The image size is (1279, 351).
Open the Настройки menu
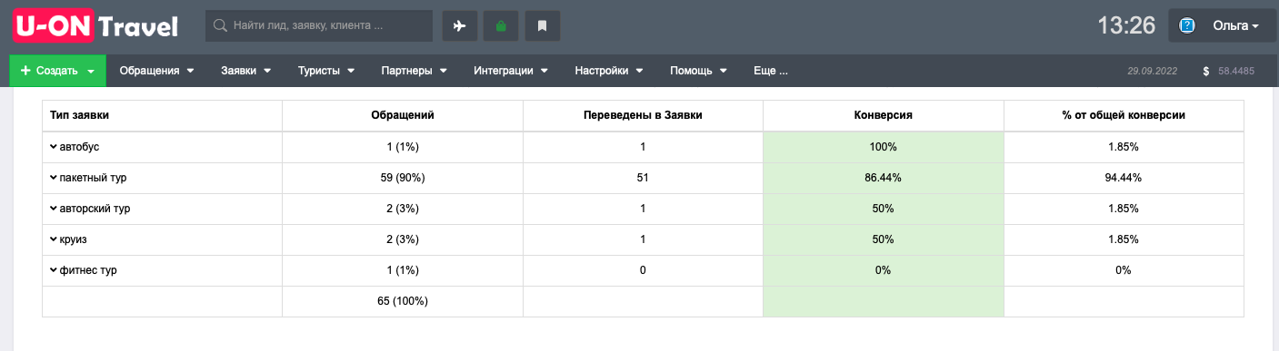(x=608, y=71)
